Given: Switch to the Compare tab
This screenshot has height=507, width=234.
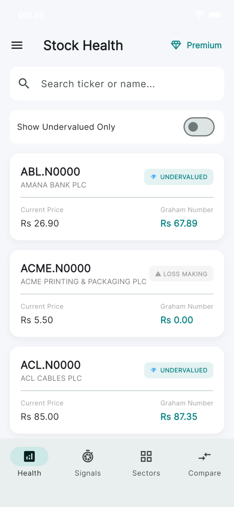Looking at the screenshot, I should coord(205,462).
